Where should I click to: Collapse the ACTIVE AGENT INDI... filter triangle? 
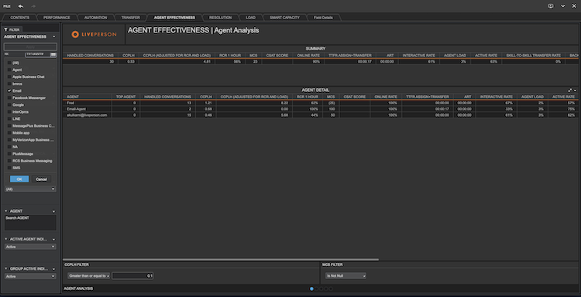6,239
